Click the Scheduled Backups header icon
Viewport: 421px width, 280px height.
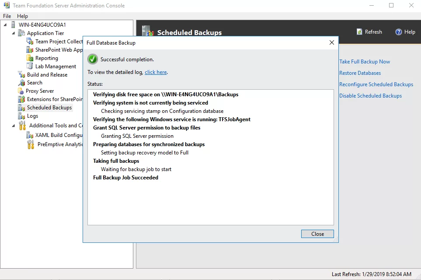(148, 31)
